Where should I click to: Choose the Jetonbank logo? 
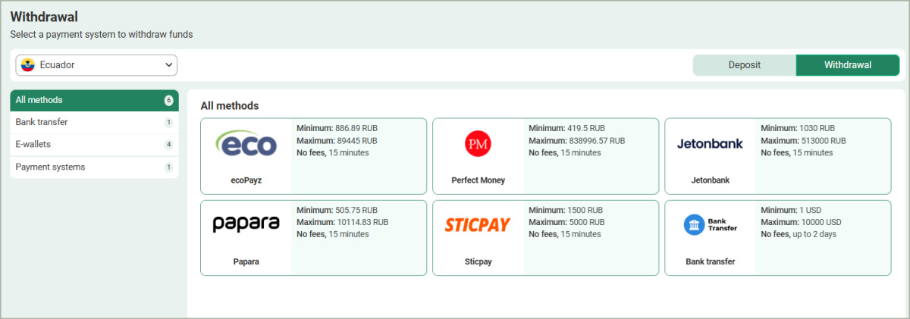click(x=710, y=143)
